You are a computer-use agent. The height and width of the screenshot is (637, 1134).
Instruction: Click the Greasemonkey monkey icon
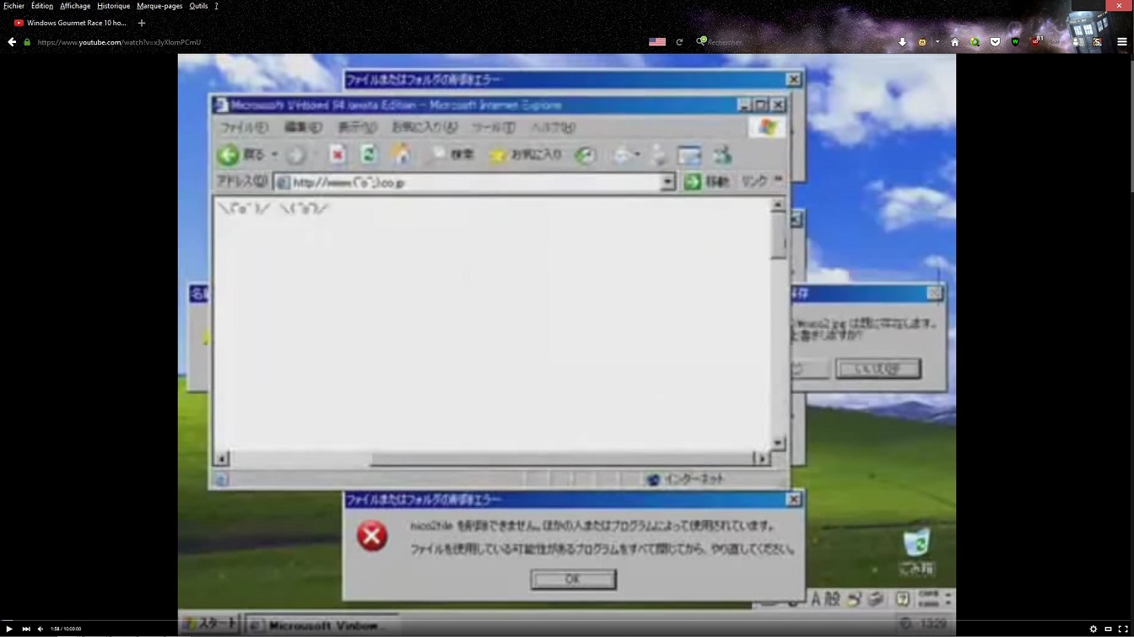point(922,42)
